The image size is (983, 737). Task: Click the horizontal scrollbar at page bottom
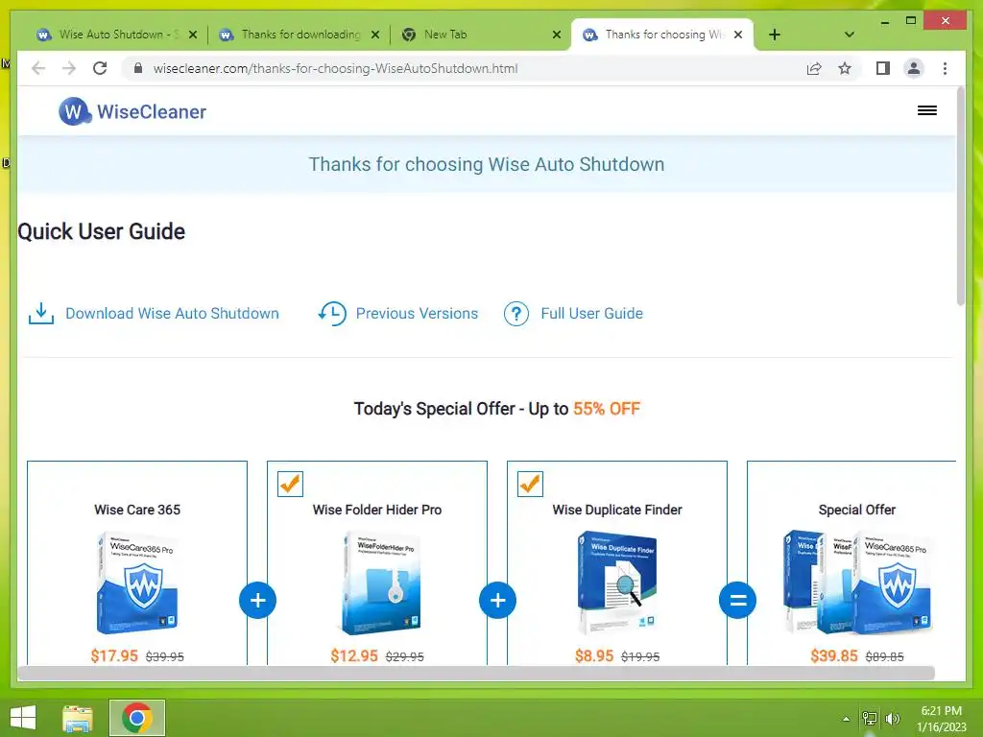476,673
